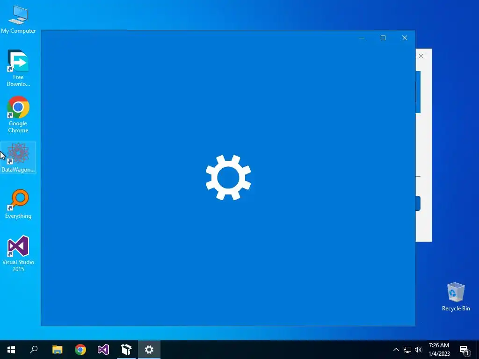
Task: Select the Google Chrome desktop shortcut
Action: point(18,115)
